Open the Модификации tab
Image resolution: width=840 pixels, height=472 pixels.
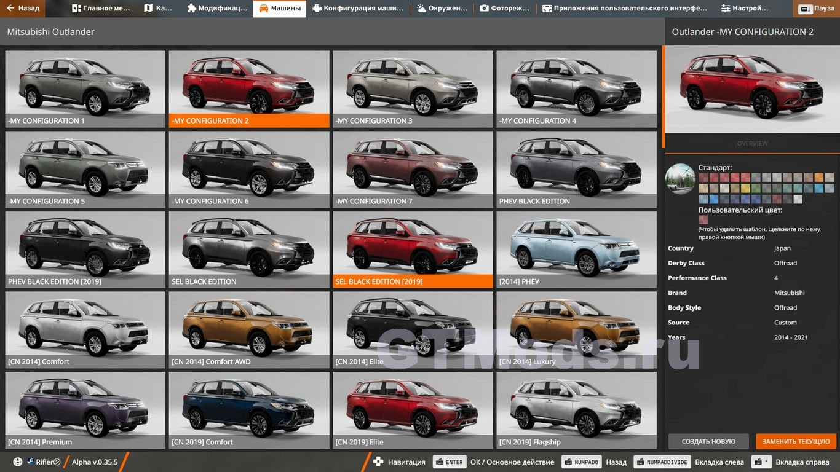(x=216, y=9)
